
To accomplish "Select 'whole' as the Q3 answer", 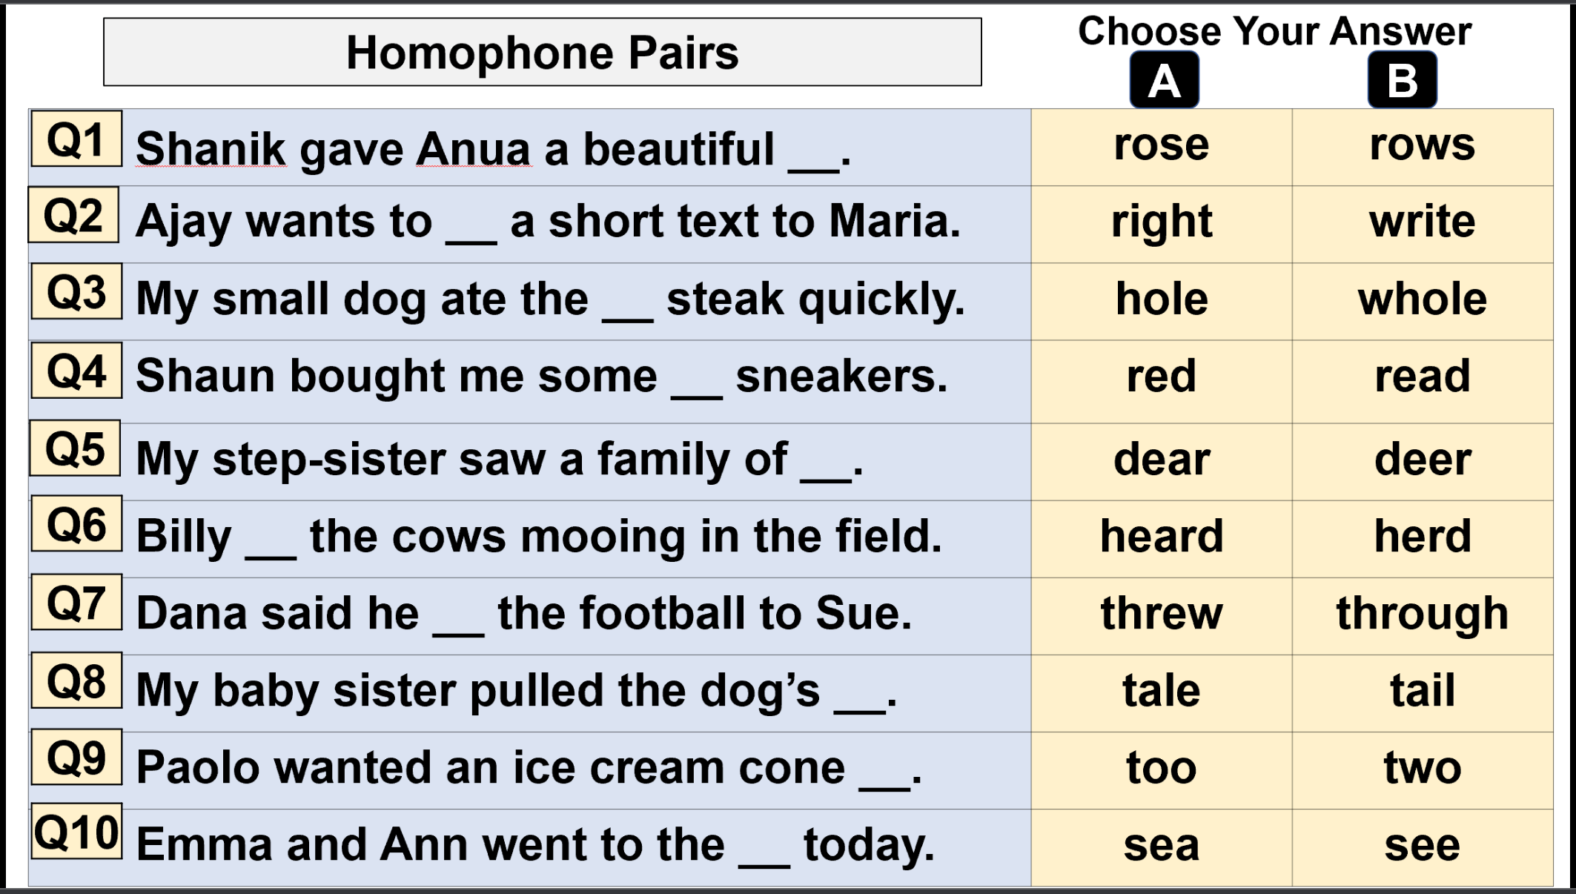I will click(1422, 299).
